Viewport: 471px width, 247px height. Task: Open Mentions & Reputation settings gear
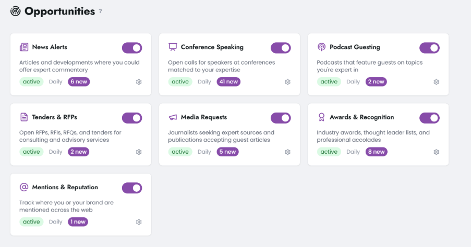click(x=139, y=222)
